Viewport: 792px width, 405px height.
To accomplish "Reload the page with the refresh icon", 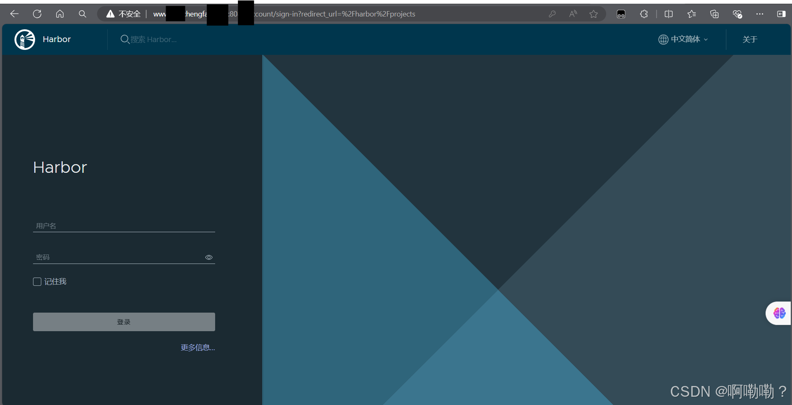I will (37, 14).
